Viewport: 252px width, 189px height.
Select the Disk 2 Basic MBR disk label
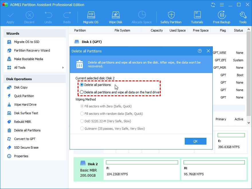89,170
